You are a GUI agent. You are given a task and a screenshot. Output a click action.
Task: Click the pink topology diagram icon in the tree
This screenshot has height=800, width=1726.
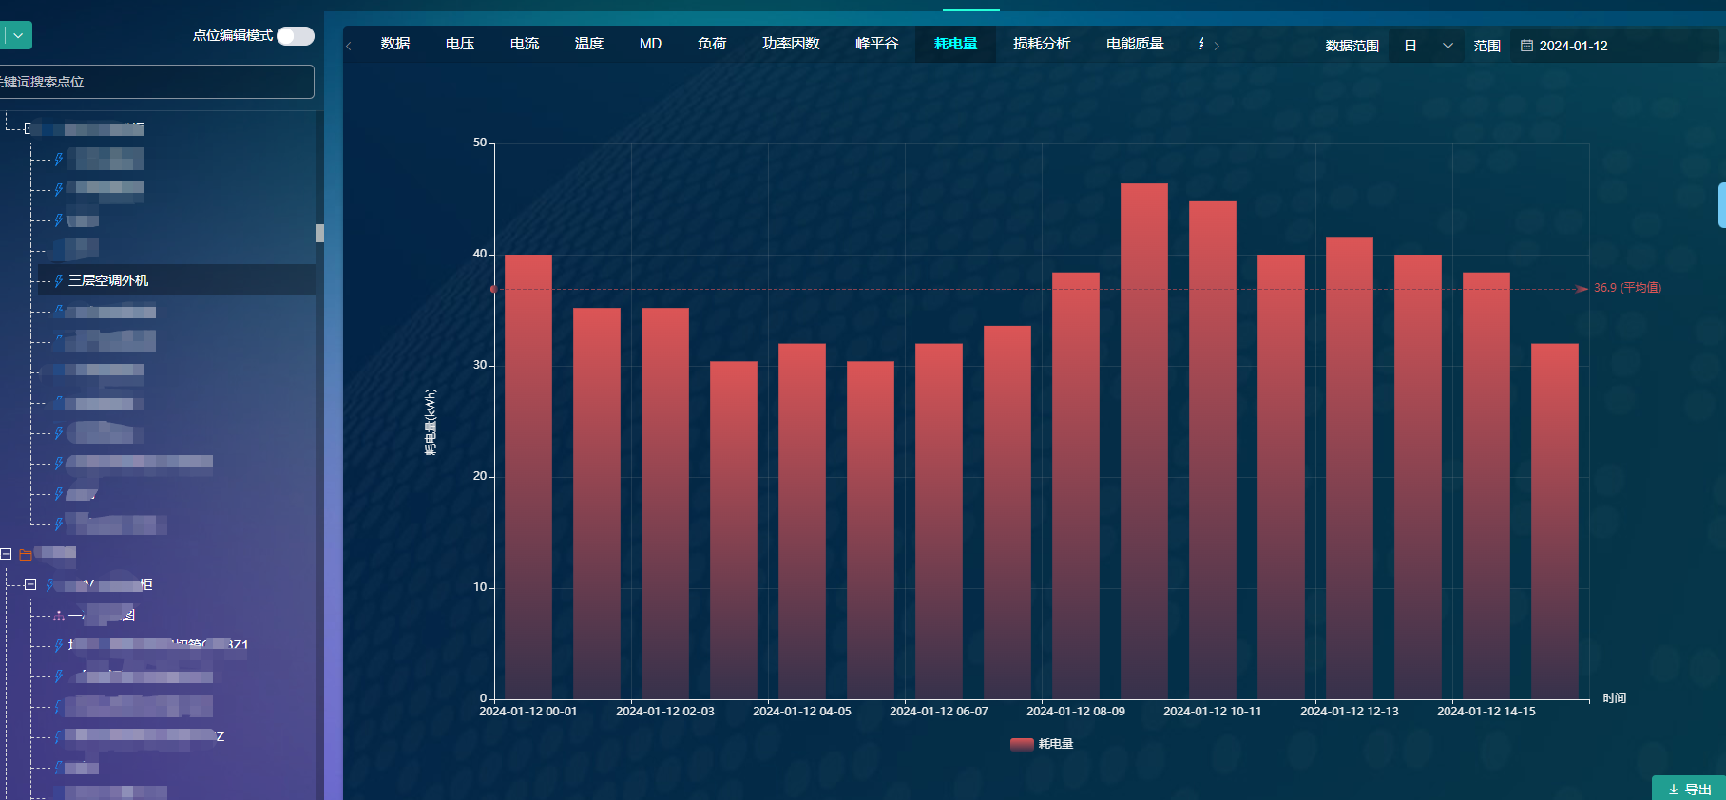(x=59, y=616)
